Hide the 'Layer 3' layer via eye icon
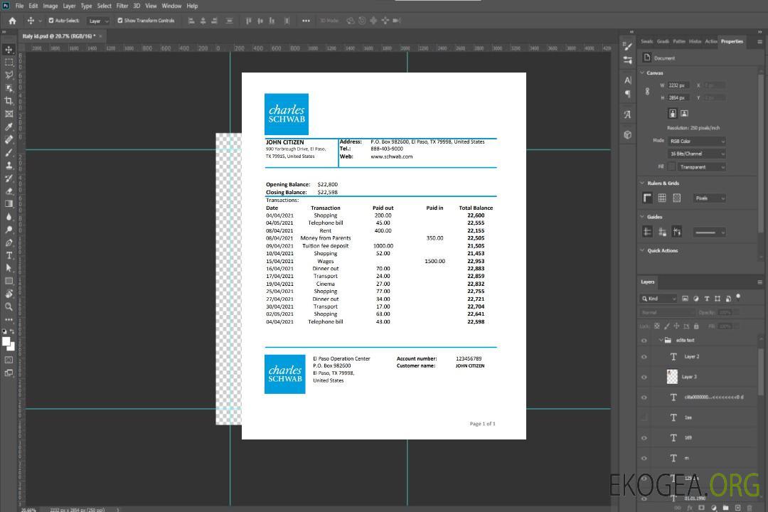 pyautogui.click(x=644, y=377)
